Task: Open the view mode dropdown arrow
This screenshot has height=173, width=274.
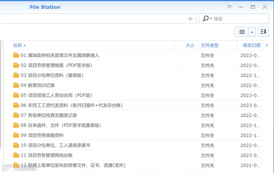Action: coord(252,32)
